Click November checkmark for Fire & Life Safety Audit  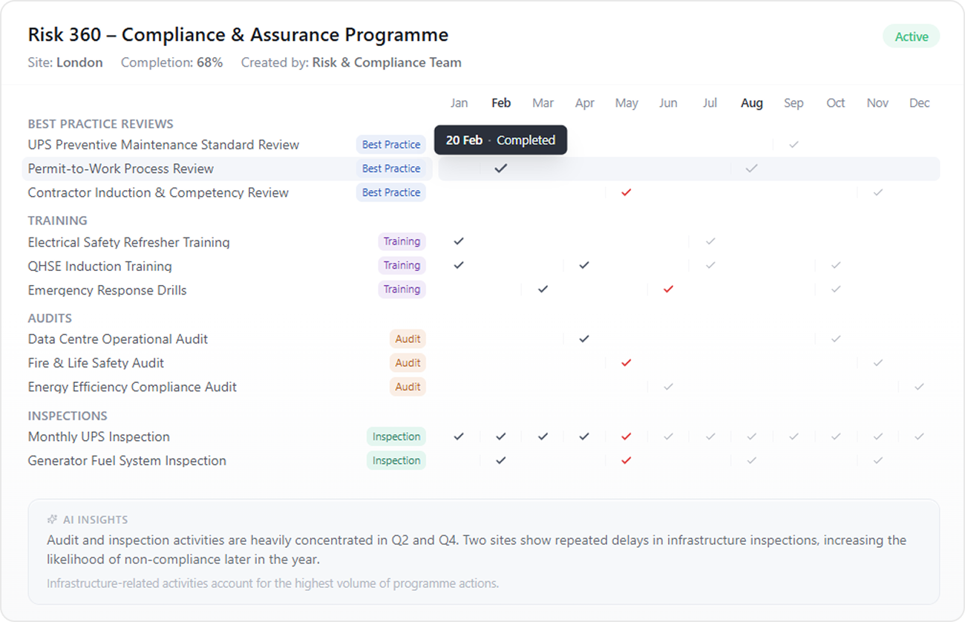[x=878, y=362]
